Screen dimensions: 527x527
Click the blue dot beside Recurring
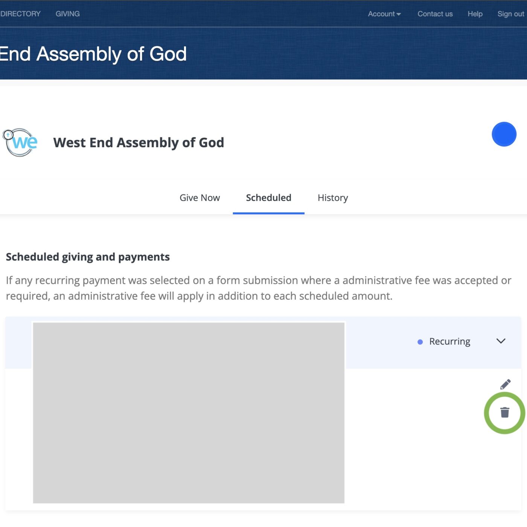point(420,342)
